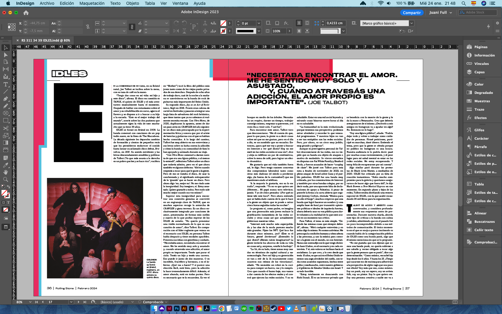Select the Eyedropper tool

6,165
